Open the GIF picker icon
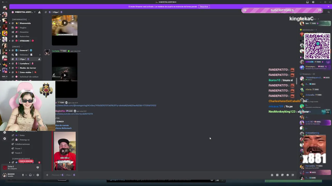Screen dimensions: 332x186 277,175
